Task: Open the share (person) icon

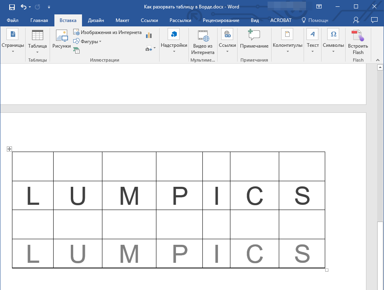Action: click(356, 20)
